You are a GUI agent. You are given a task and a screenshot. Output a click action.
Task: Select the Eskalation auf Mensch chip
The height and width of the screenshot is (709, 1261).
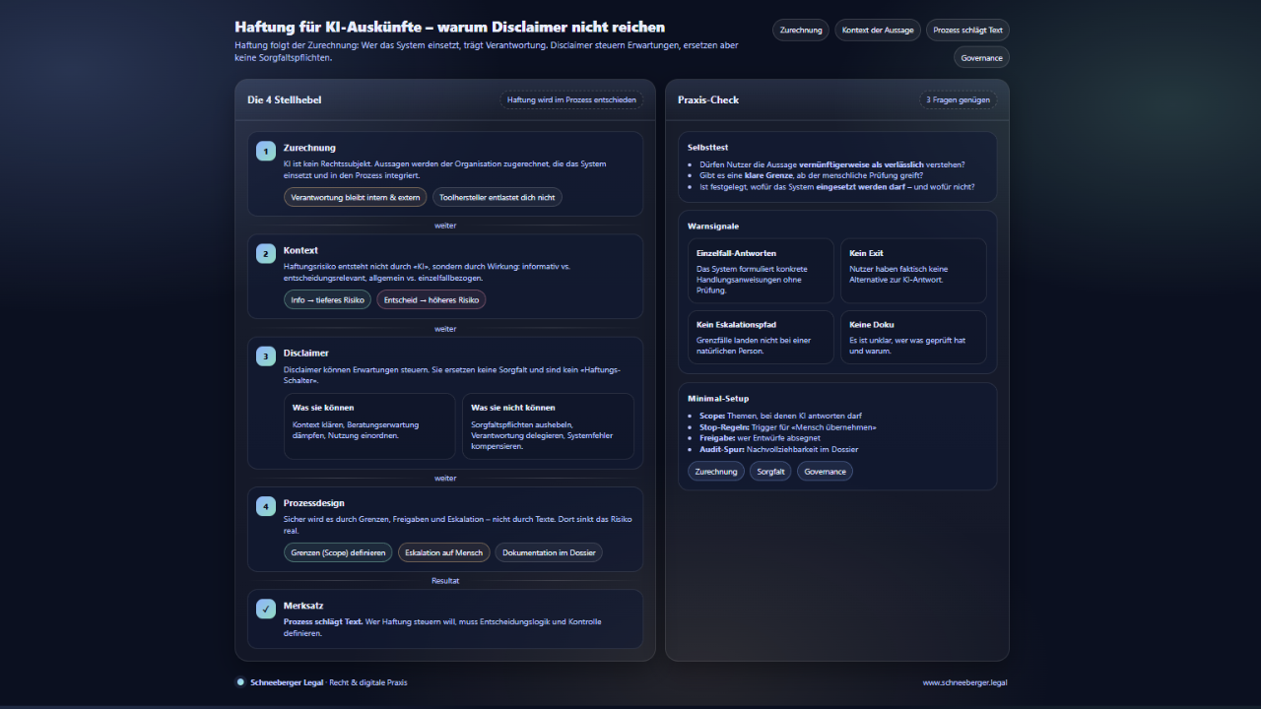[x=444, y=553]
